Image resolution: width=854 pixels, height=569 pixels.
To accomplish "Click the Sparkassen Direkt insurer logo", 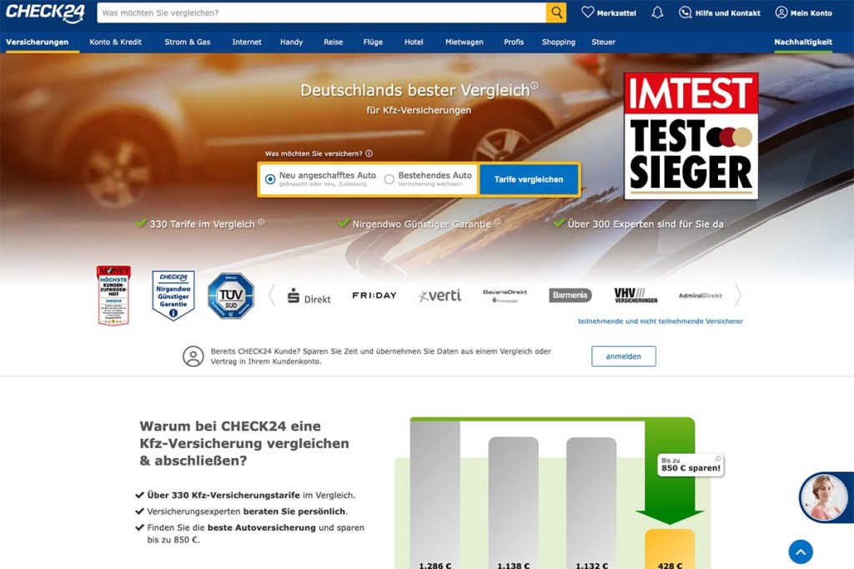I will pos(309,296).
